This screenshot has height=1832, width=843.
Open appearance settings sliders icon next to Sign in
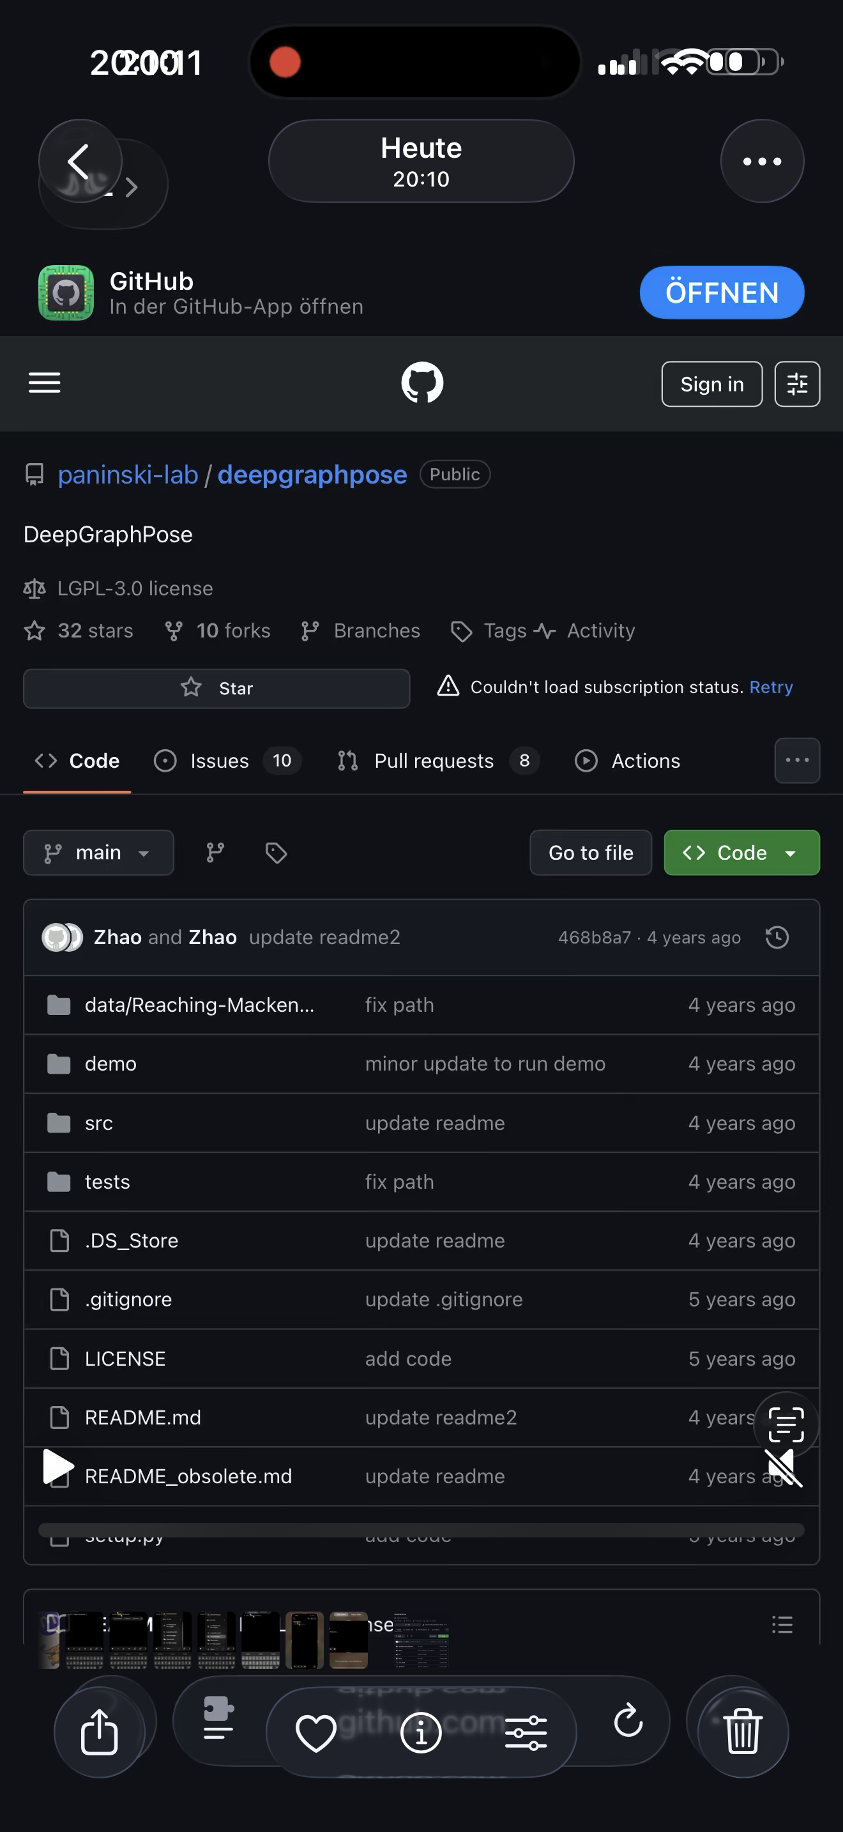tap(797, 384)
